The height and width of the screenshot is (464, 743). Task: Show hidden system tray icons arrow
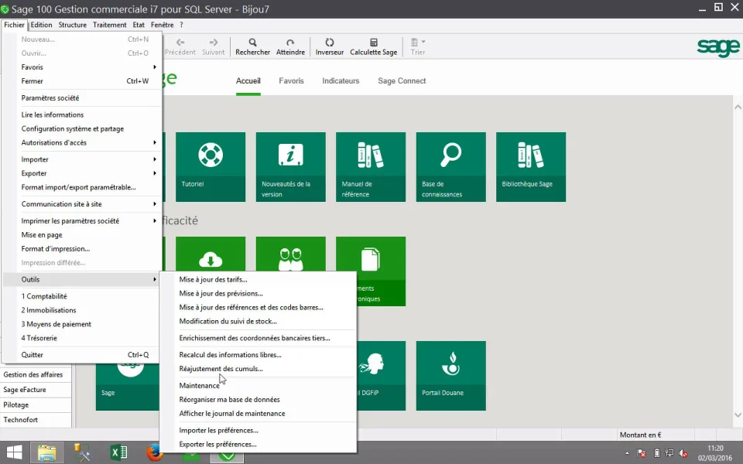(627, 453)
